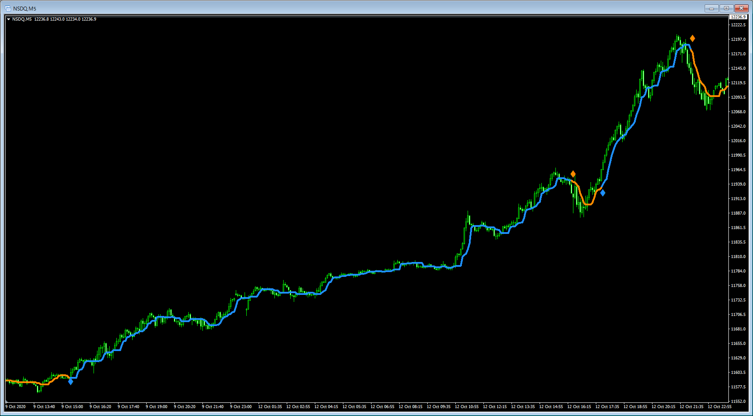
Task: Click the 11887.0 price scale label
Action: (738, 213)
